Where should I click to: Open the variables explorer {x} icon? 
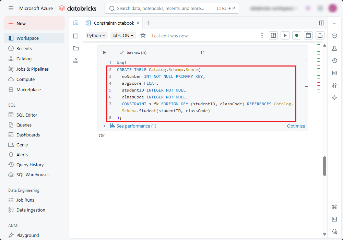(x=334, y=73)
